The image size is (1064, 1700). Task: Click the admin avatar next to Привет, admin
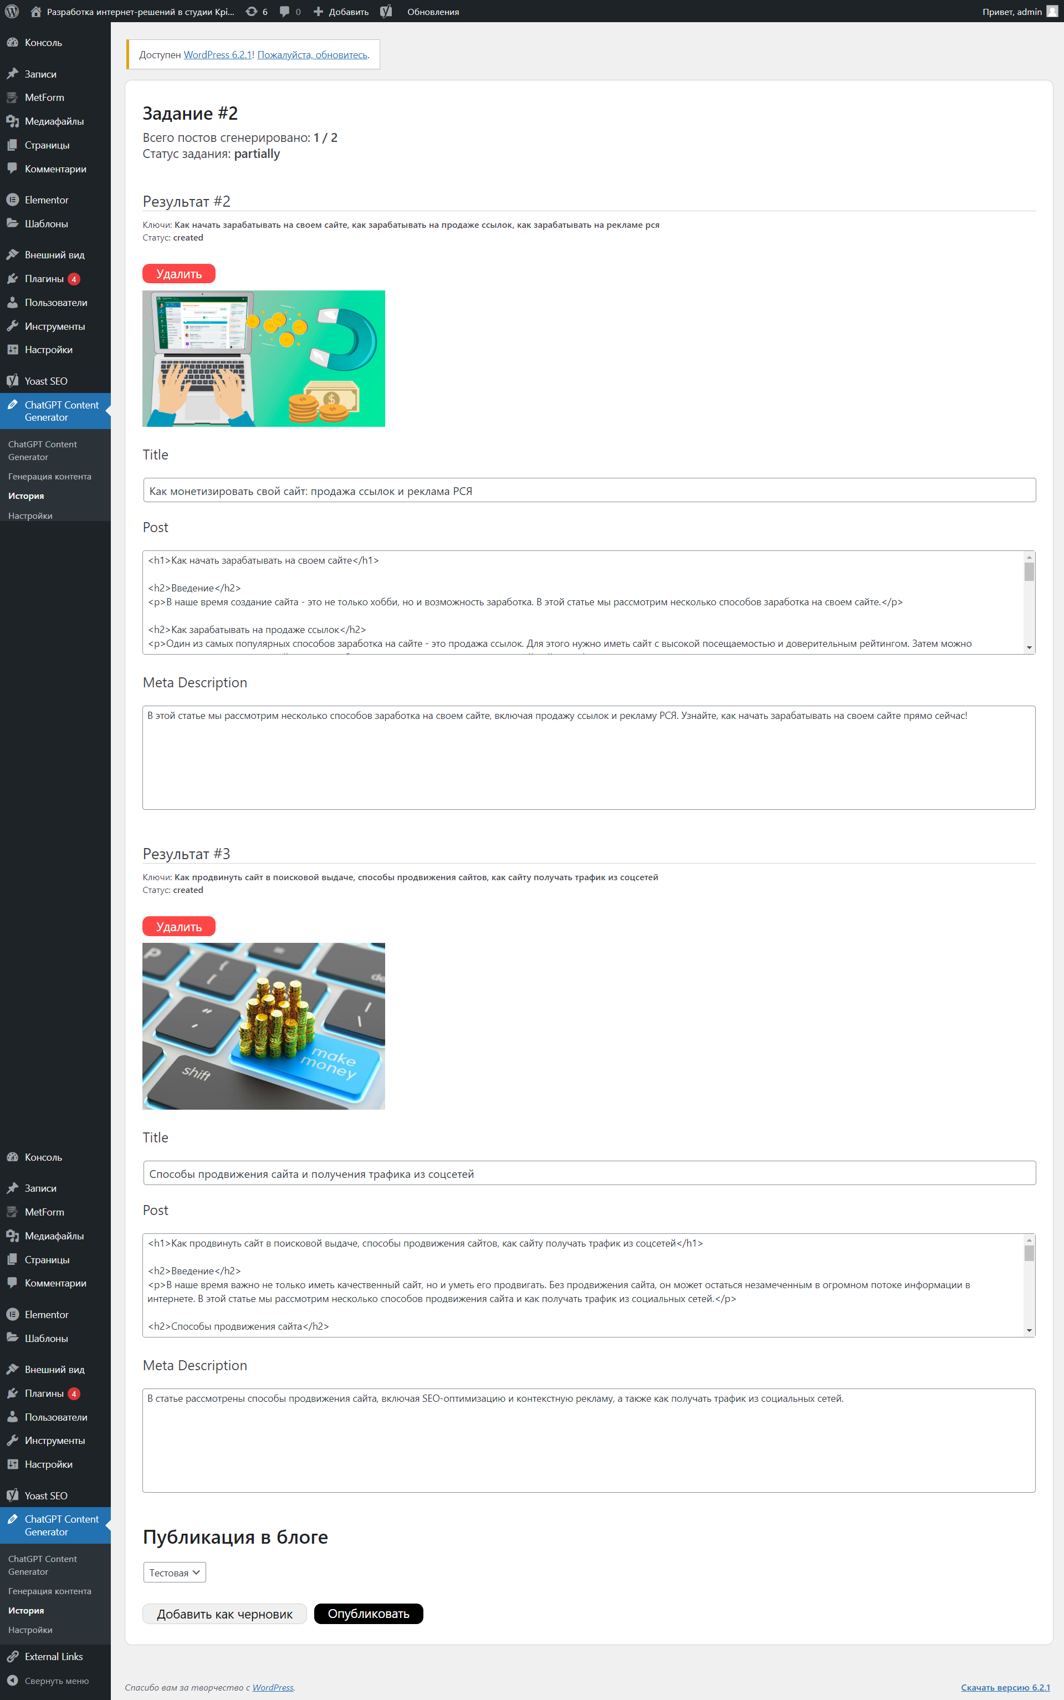pos(1051,11)
